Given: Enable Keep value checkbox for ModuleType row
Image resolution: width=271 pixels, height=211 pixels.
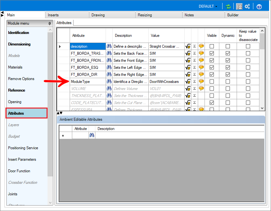Looking at the screenshot, I should (248, 82).
